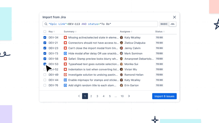Click summary 'Indentation is lost when converting list...'

94,69
